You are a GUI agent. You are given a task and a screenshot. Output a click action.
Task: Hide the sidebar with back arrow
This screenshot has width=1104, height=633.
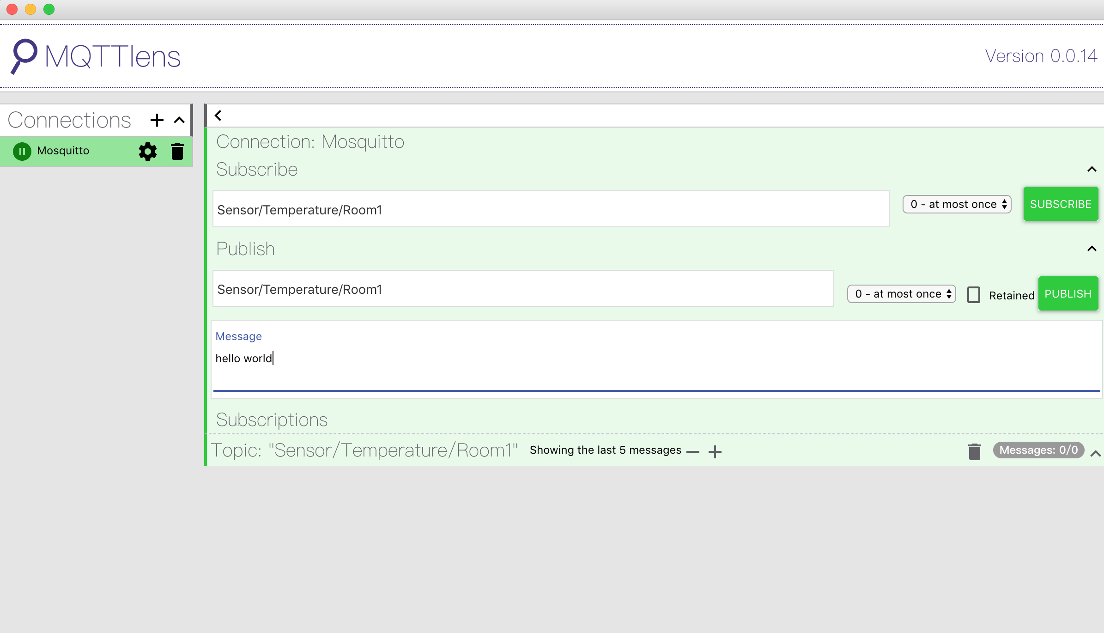pyautogui.click(x=218, y=116)
